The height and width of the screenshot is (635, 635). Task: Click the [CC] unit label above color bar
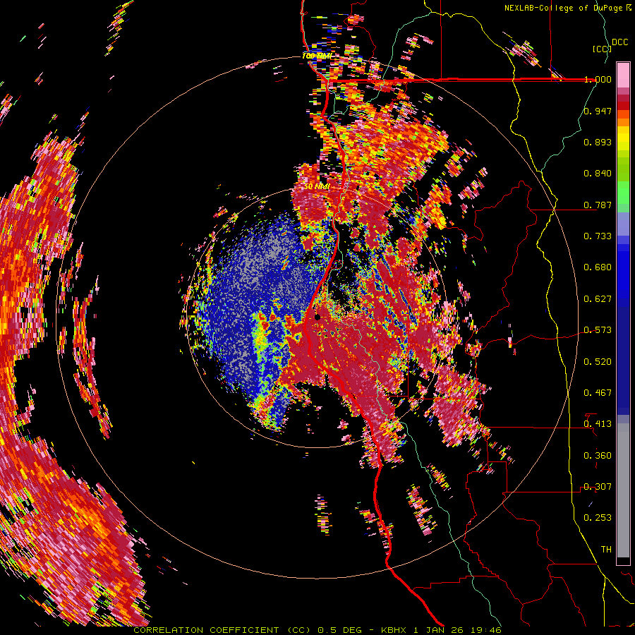click(602, 49)
